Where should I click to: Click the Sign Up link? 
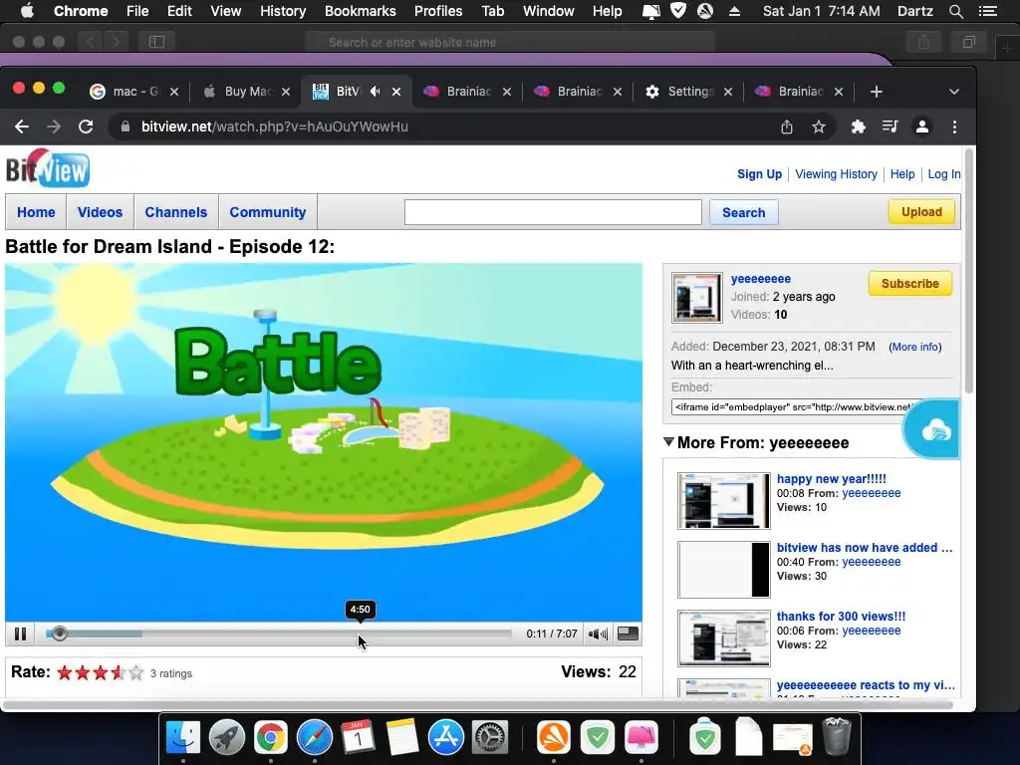click(x=759, y=173)
